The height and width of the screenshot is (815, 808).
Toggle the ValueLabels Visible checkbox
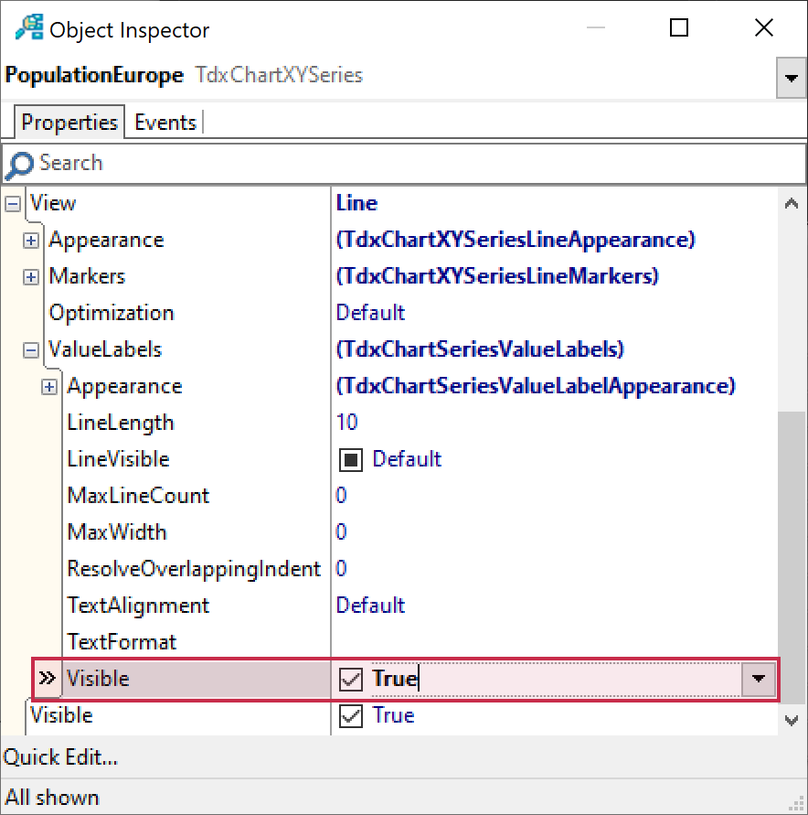pos(351,679)
